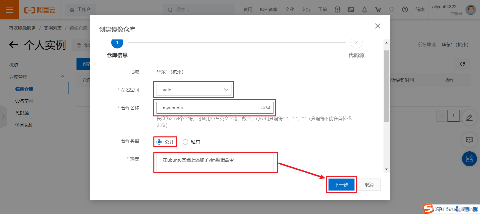Image resolution: width=480 pixels, height=214 pixels.
Task: Click the 仓库名称 input with myubuntu
Action: (x=215, y=108)
